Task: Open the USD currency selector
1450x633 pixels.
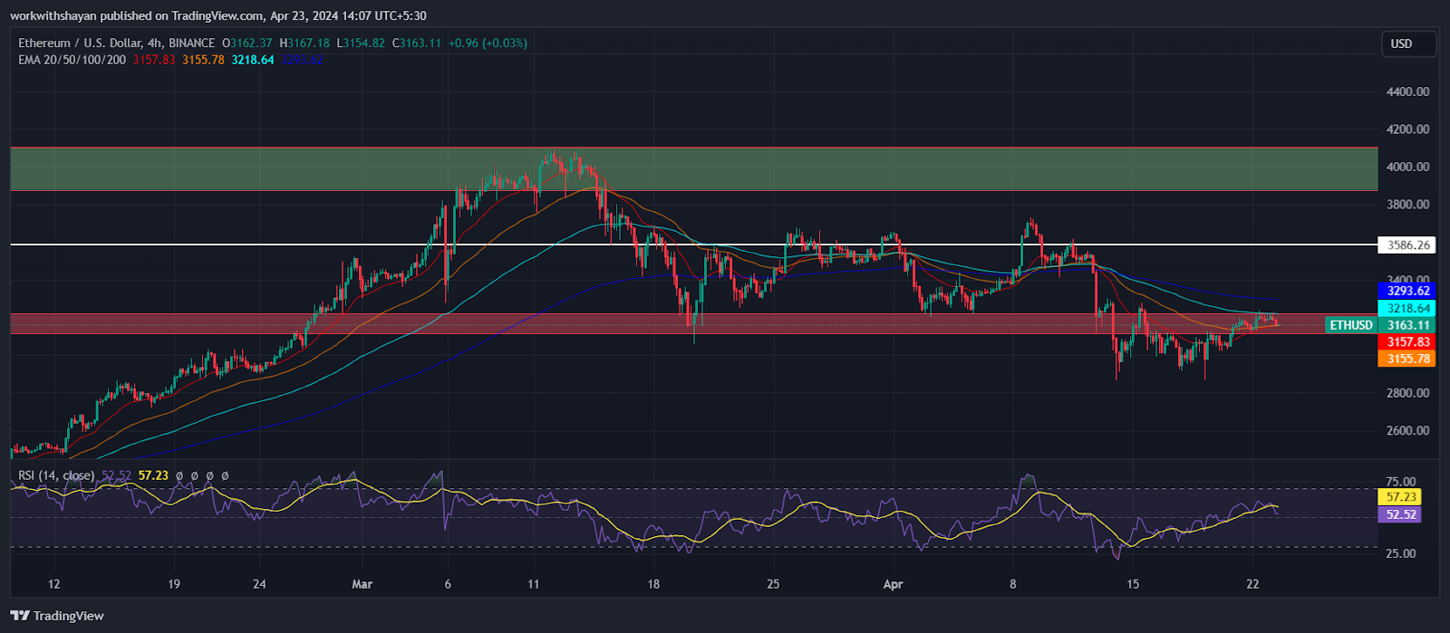Action: click(1402, 43)
